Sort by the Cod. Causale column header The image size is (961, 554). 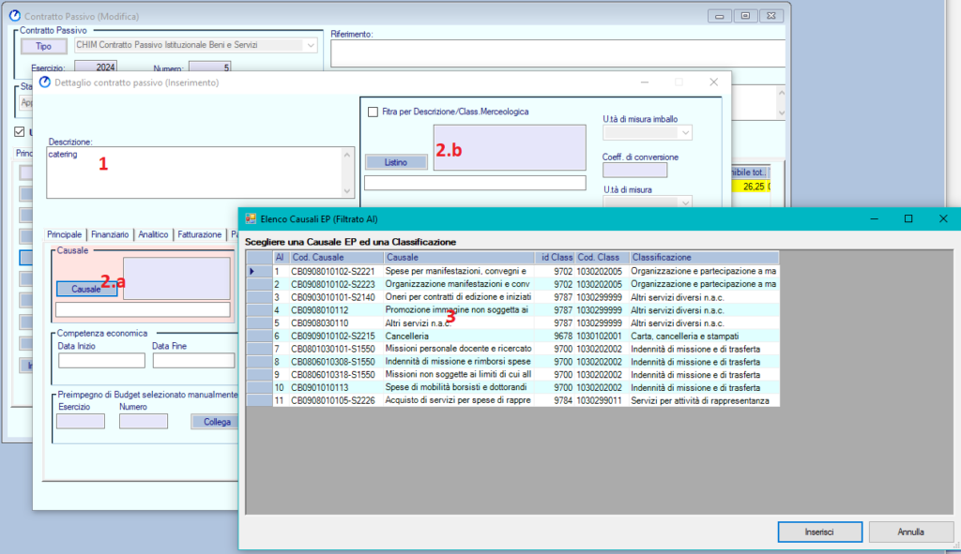click(336, 258)
